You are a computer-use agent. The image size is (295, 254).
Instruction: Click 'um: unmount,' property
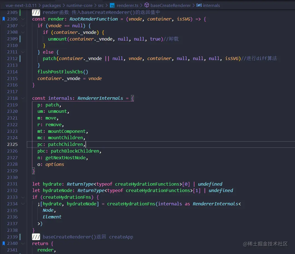[53, 111]
